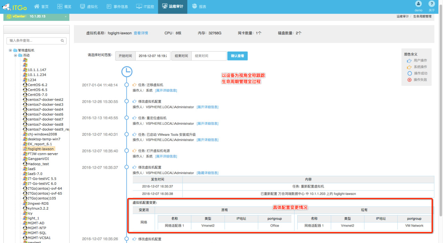Open the 虚拟化 menu
This screenshot has height=243, width=443.
pos(89,7)
